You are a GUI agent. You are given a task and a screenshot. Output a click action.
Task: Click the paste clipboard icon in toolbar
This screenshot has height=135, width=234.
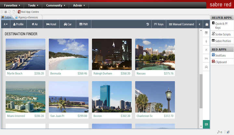14,12
